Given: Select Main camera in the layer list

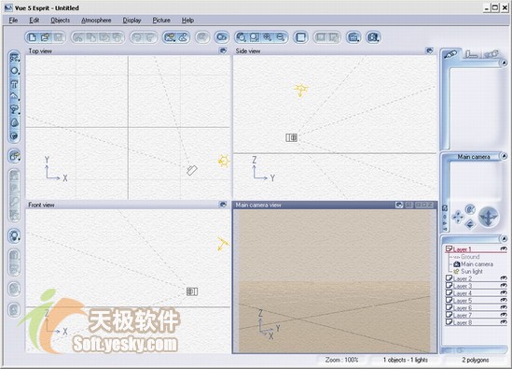Looking at the screenshot, I should tap(477, 264).
